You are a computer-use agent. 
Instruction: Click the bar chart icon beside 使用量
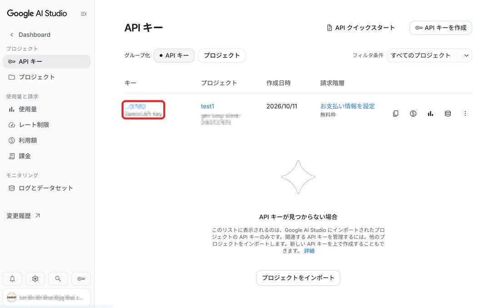click(12, 109)
